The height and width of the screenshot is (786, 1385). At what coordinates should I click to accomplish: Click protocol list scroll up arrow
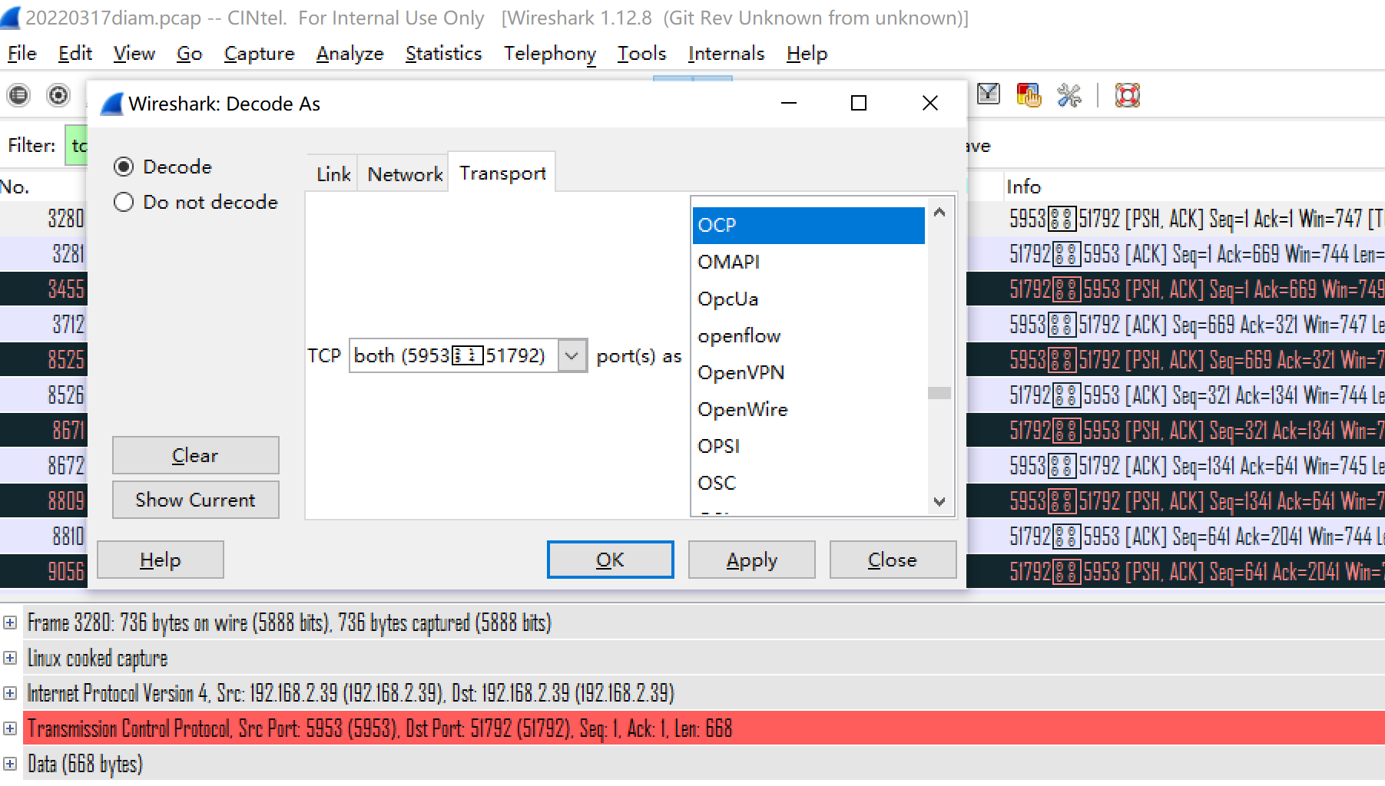click(x=939, y=212)
